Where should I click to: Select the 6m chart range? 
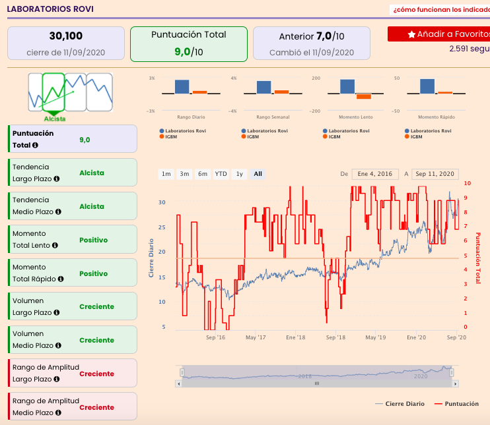pyautogui.click(x=203, y=174)
